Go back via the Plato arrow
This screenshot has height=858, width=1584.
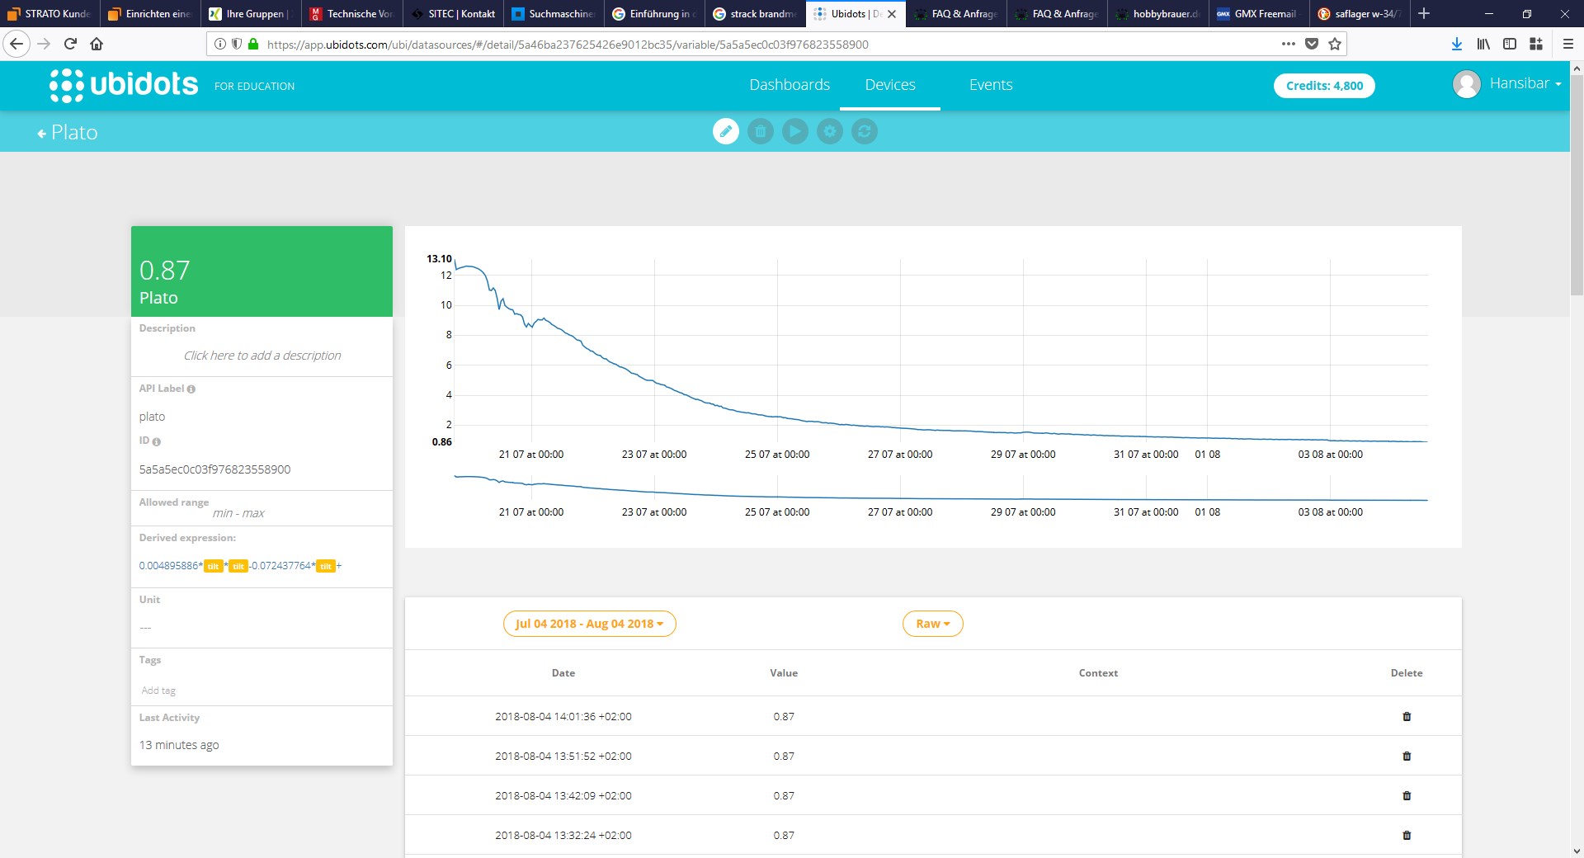(x=42, y=134)
